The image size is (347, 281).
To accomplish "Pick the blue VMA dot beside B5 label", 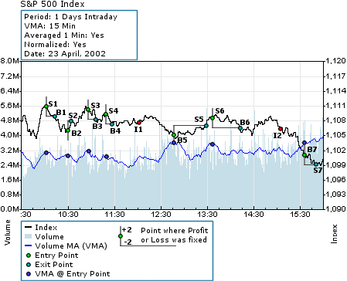I will pos(174,143).
